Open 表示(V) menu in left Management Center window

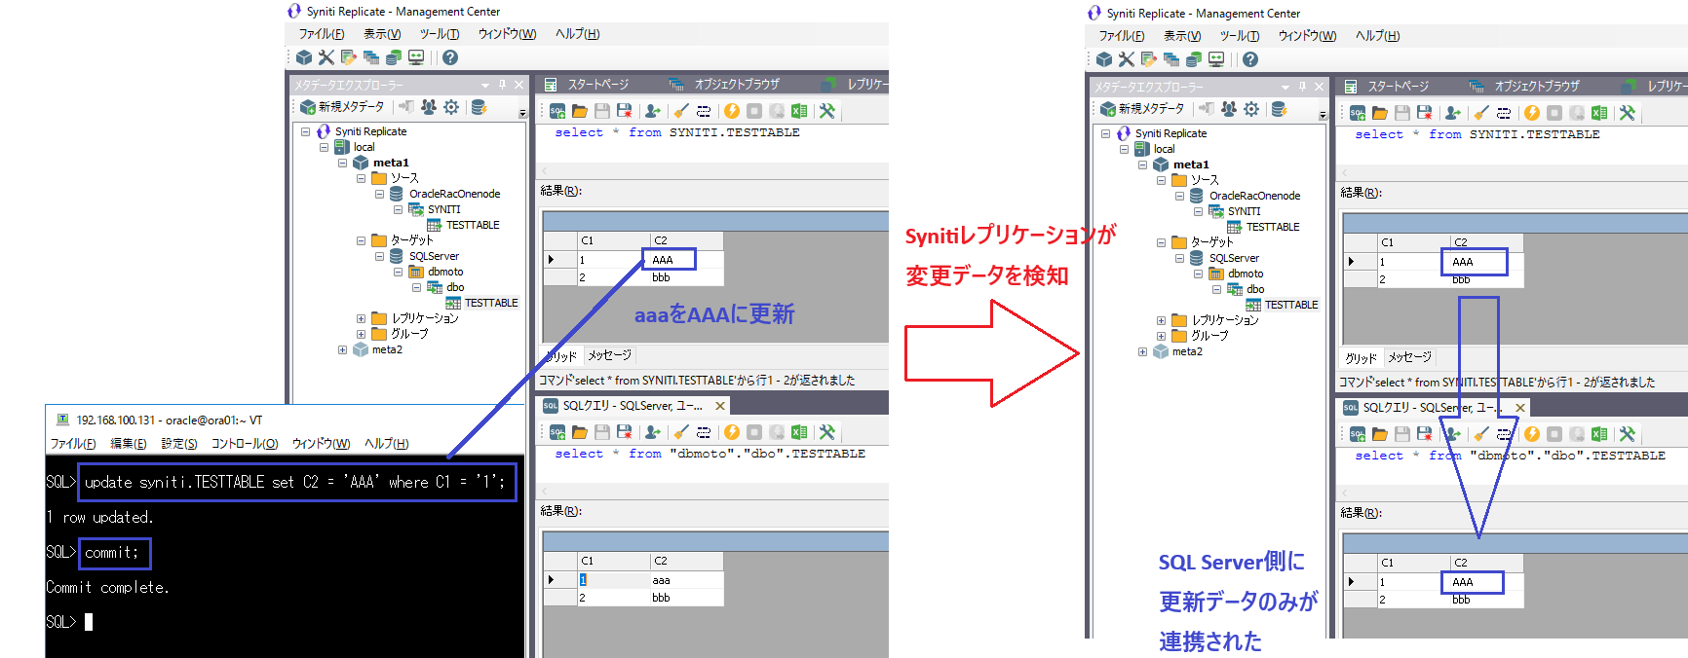pyautogui.click(x=382, y=34)
